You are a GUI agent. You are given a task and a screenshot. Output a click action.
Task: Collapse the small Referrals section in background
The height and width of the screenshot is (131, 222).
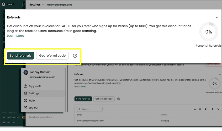[x=220, y=74]
